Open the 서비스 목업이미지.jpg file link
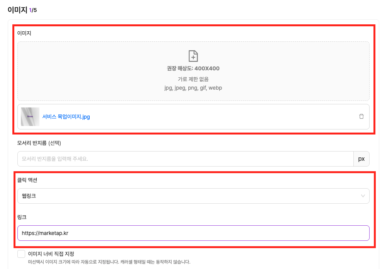Viewport: 387px width, 269px height. tap(66, 117)
